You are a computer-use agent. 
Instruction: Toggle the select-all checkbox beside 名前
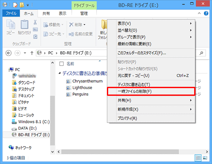coord(61,64)
